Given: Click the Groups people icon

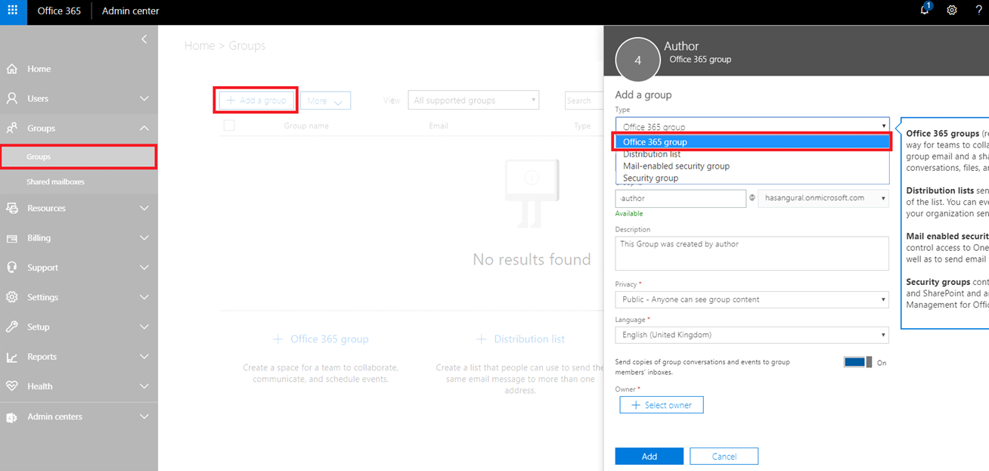Looking at the screenshot, I should point(12,129).
